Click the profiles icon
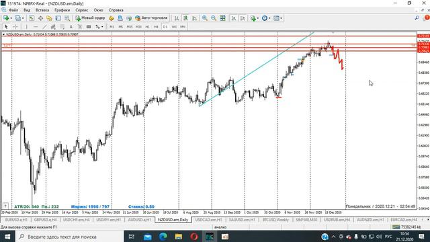 (17, 18)
